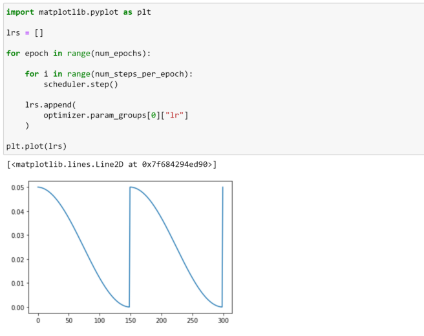Click the 'plt.plot(lrs)' line
This screenshot has height=336, width=424.
(x=36, y=146)
